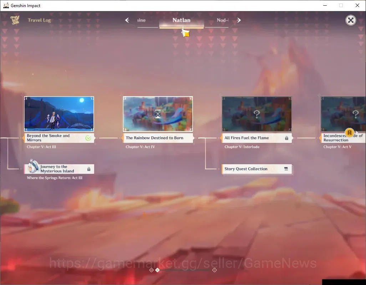Click All Fires Fuel the Flame title
This screenshot has width=366, height=285.
pyautogui.click(x=247, y=138)
